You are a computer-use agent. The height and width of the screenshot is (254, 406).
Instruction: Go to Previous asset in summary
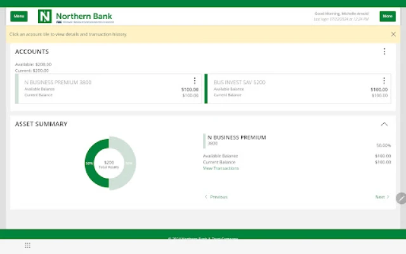(216, 197)
